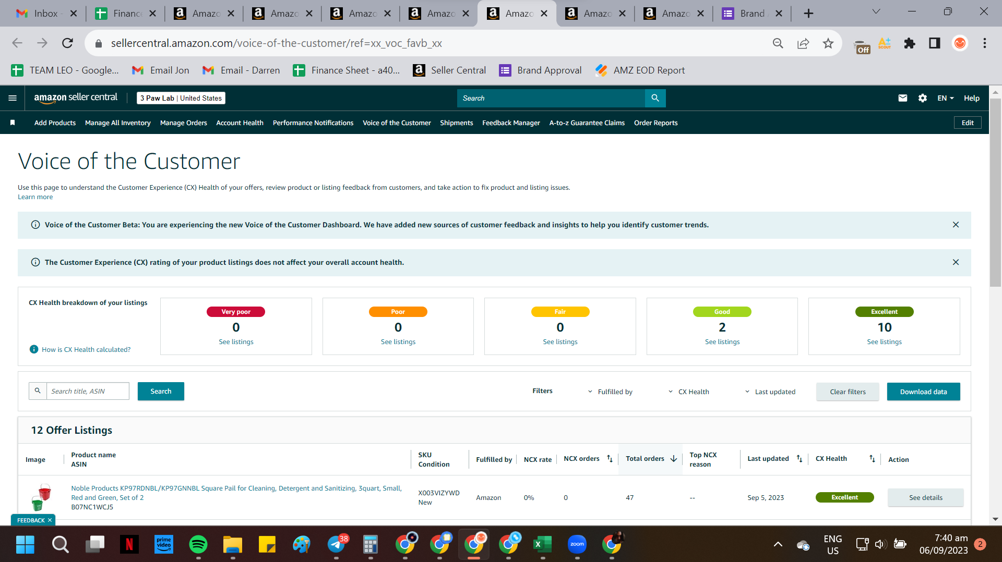
Task: Open the browser tab search chevron
Action: [x=876, y=13]
